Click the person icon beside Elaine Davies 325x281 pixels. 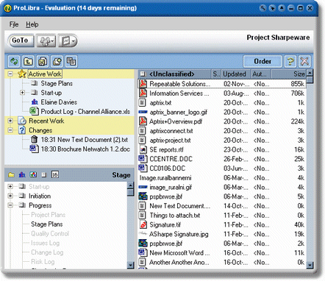[35, 102]
